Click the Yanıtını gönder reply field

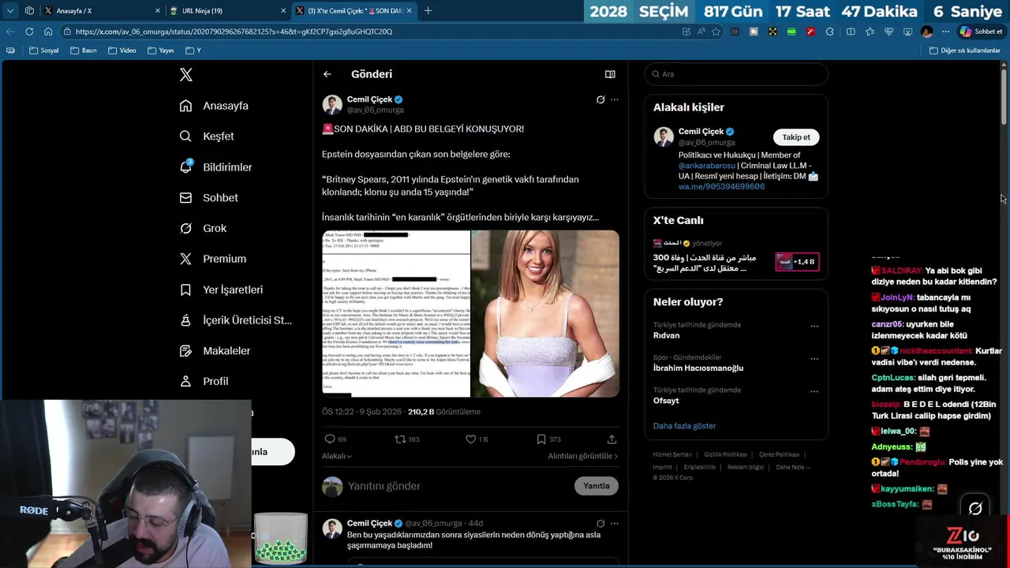click(x=458, y=486)
